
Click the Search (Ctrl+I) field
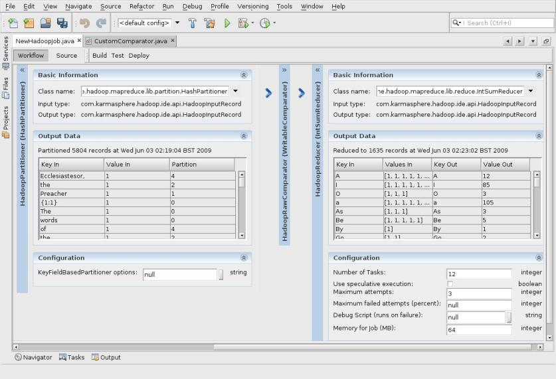click(502, 23)
